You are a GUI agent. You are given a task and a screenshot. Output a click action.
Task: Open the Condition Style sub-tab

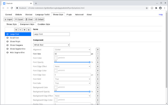coord(44,24)
